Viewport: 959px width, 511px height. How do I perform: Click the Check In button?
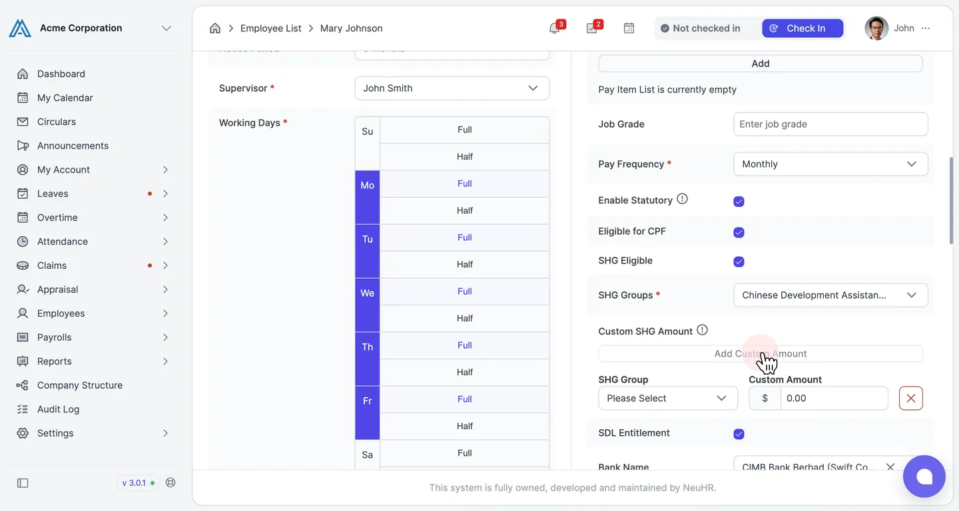tap(802, 28)
